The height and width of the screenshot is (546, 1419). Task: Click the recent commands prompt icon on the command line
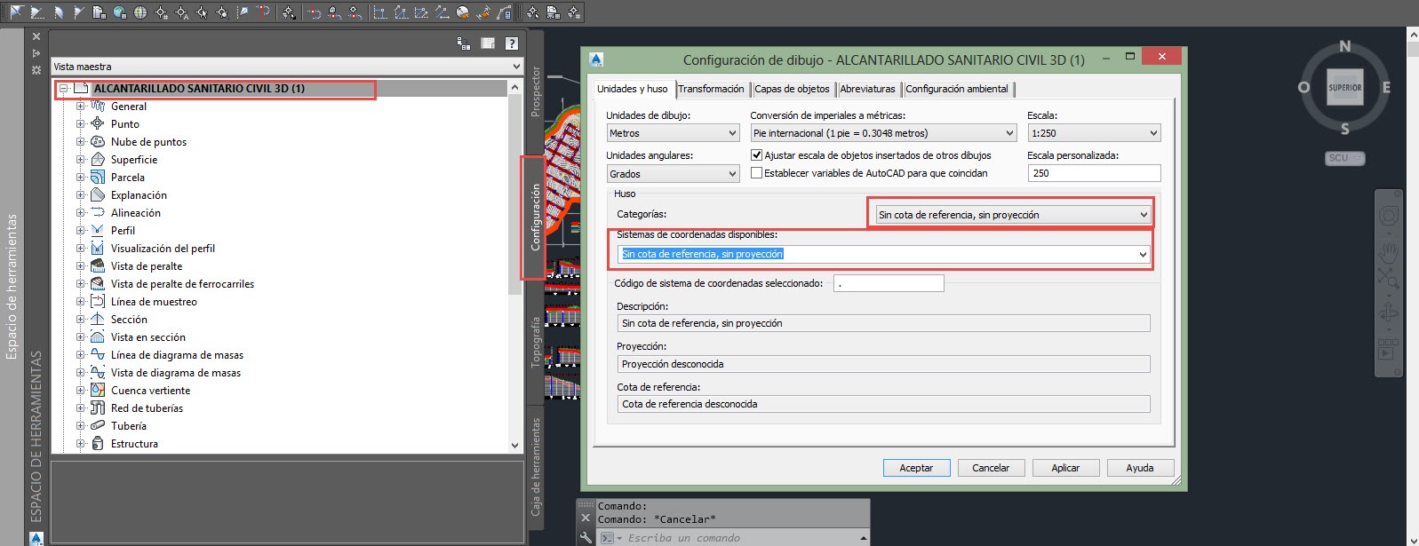pos(609,538)
